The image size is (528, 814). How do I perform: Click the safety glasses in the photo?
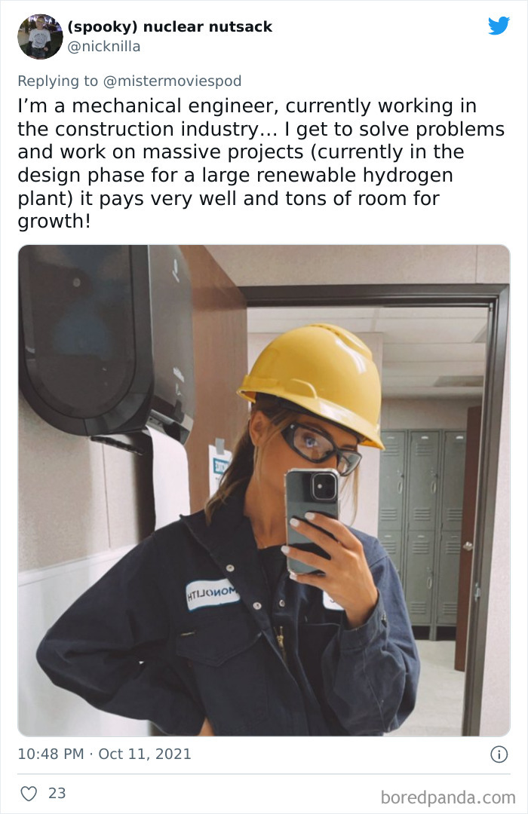click(320, 448)
